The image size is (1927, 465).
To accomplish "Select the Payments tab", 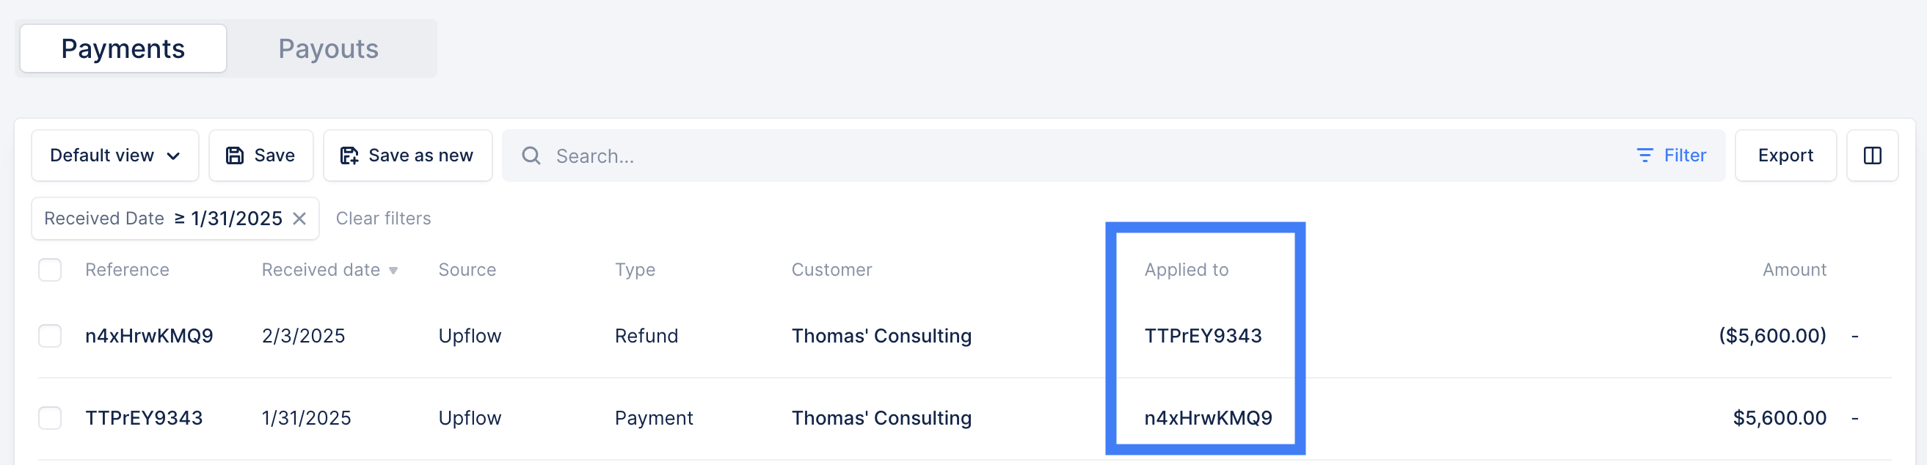I will tap(123, 48).
